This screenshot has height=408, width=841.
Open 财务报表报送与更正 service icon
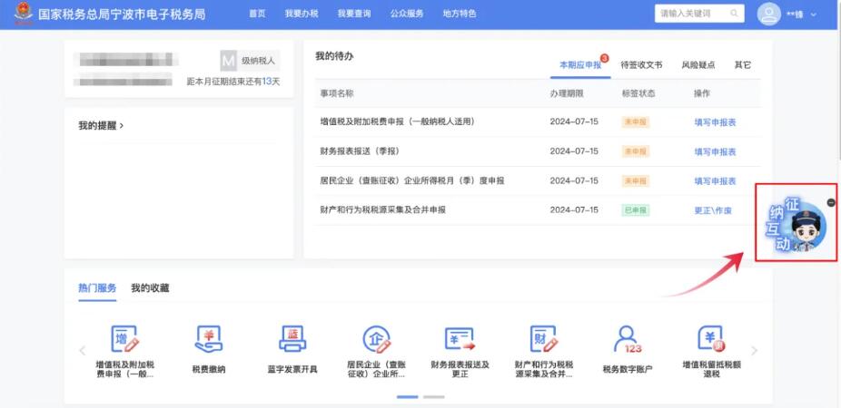[460, 340]
